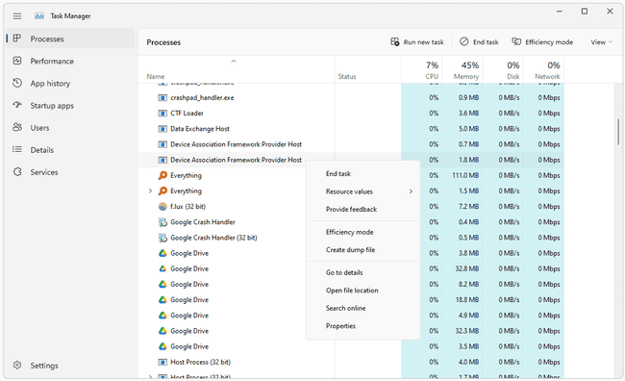The height and width of the screenshot is (381, 625).
Task: Choose Provide feedback in context menu
Action: point(363,209)
